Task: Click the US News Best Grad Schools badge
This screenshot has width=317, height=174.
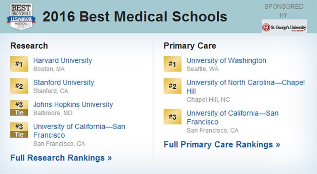Action: click(21, 17)
